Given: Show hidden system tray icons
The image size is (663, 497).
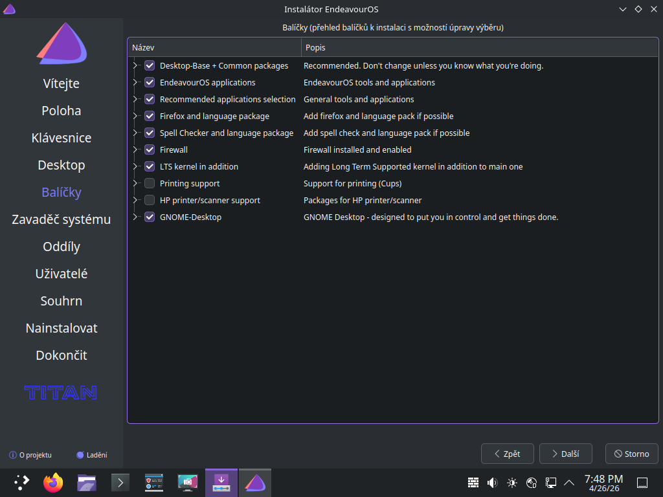Looking at the screenshot, I should point(569,482).
